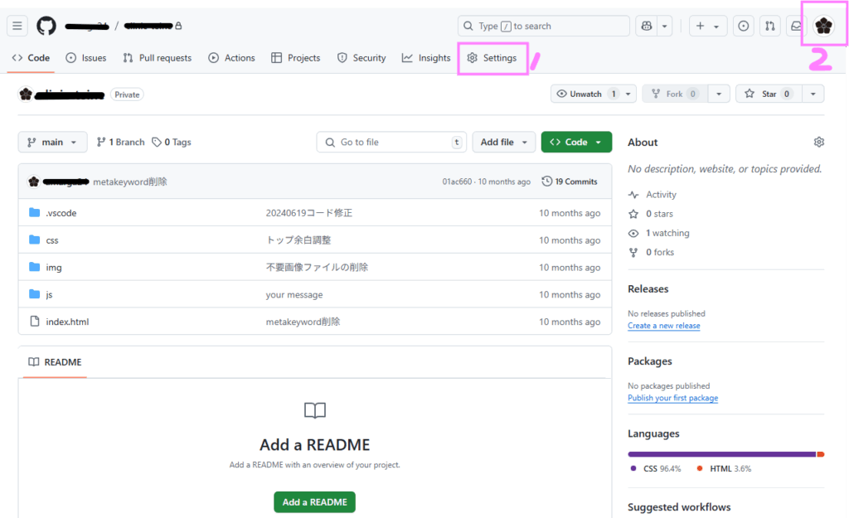
Task: Open pull requests icon in top header
Action: (770, 26)
